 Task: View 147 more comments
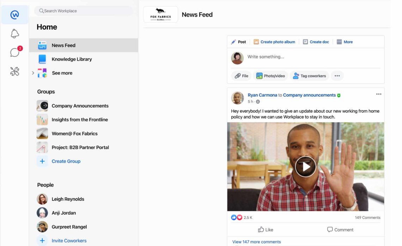tap(256, 242)
